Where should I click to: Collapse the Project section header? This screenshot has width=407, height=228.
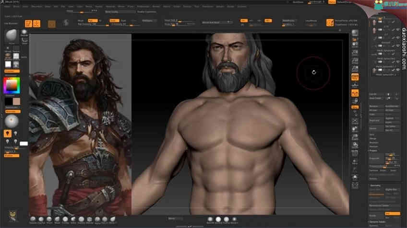[x=373, y=150]
